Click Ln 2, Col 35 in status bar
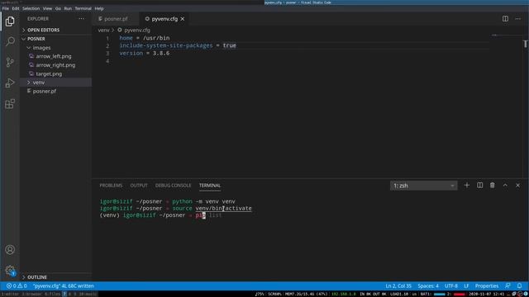Image resolution: width=529 pixels, height=297 pixels. (x=398, y=286)
